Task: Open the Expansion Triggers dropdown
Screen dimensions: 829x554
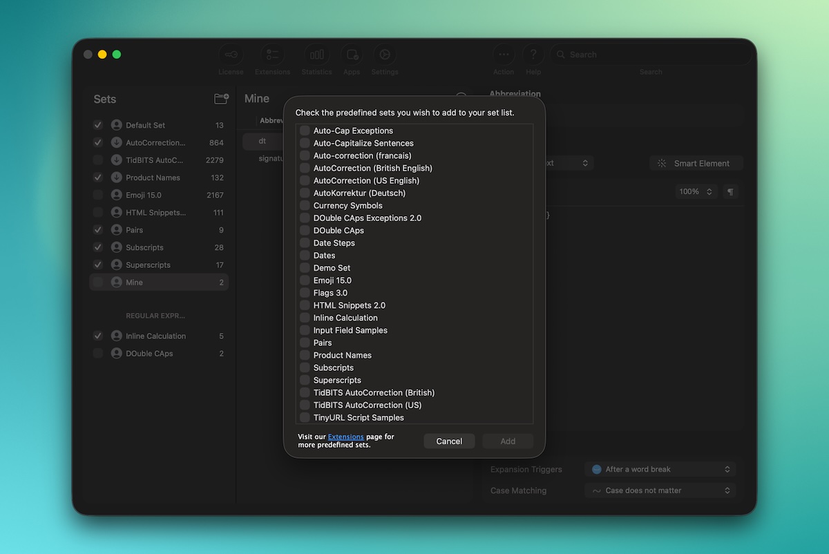Action: pos(660,470)
